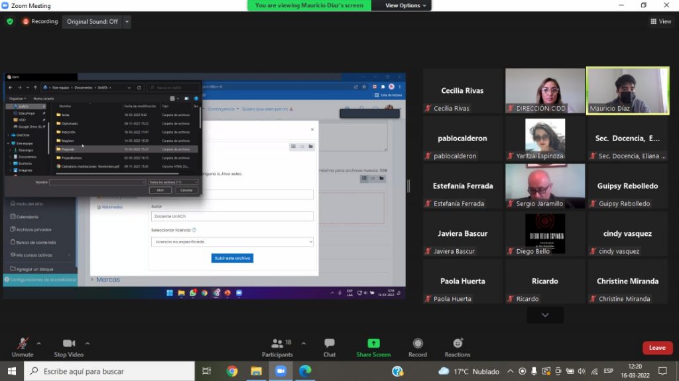Open File Explorer from the taskbar
679x381 pixels.
256,371
